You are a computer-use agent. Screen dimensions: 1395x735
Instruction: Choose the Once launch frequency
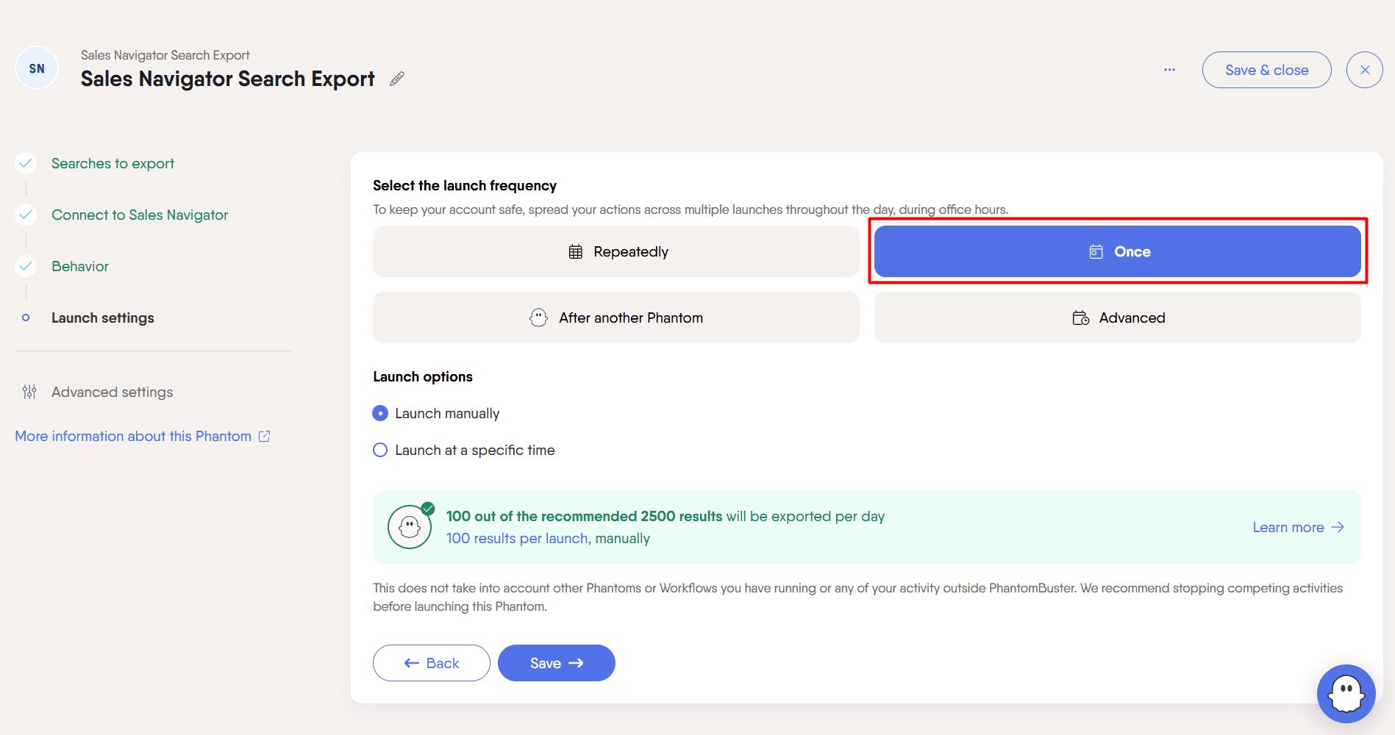click(x=1117, y=251)
